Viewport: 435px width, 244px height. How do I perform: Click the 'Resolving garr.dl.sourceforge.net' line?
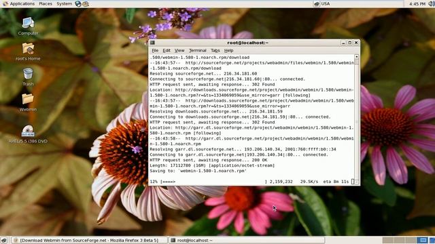tap(243, 149)
